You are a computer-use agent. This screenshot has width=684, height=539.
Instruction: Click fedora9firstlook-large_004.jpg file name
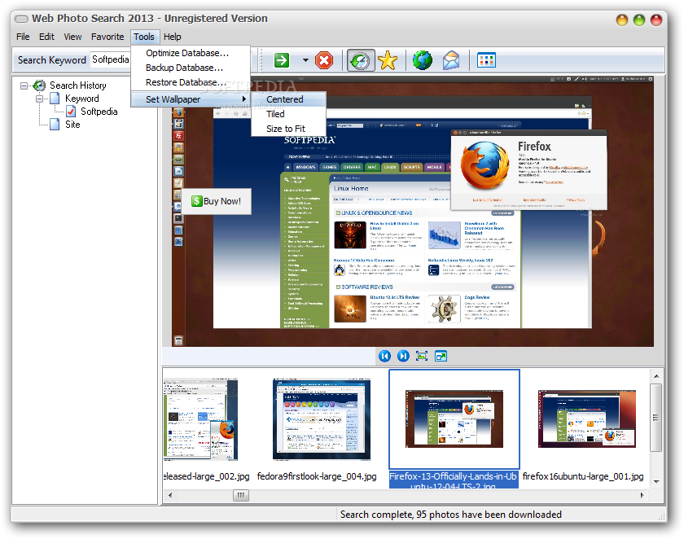coord(317,476)
